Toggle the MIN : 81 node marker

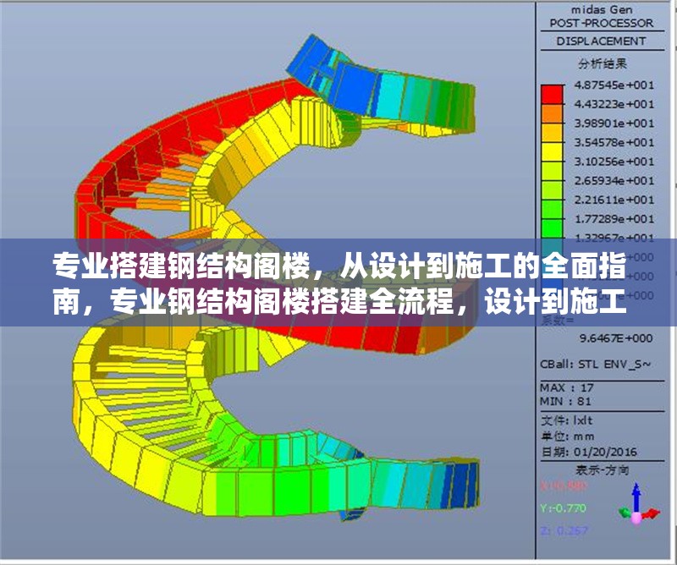[x=565, y=401]
